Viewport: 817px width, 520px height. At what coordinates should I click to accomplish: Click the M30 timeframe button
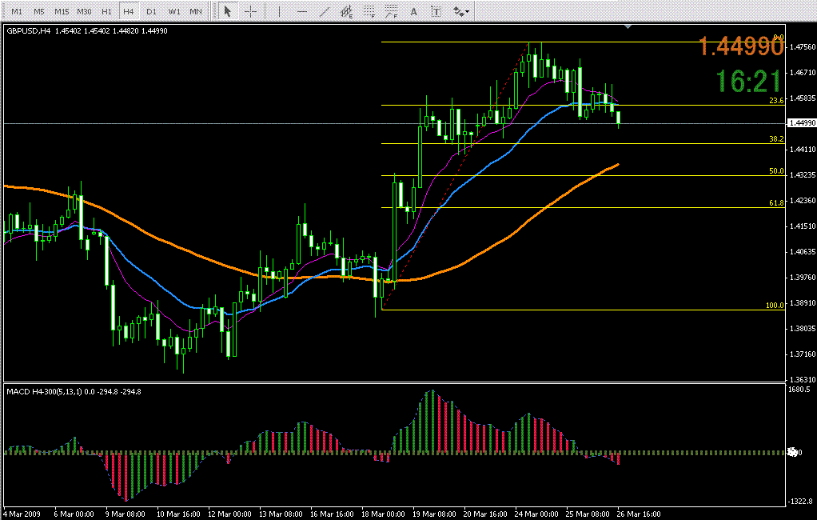coord(84,11)
